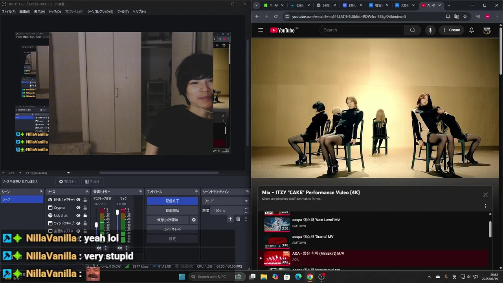The height and width of the screenshot is (283, 503).
Task: Click the YouTube Create button
Action: (x=451, y=30)
